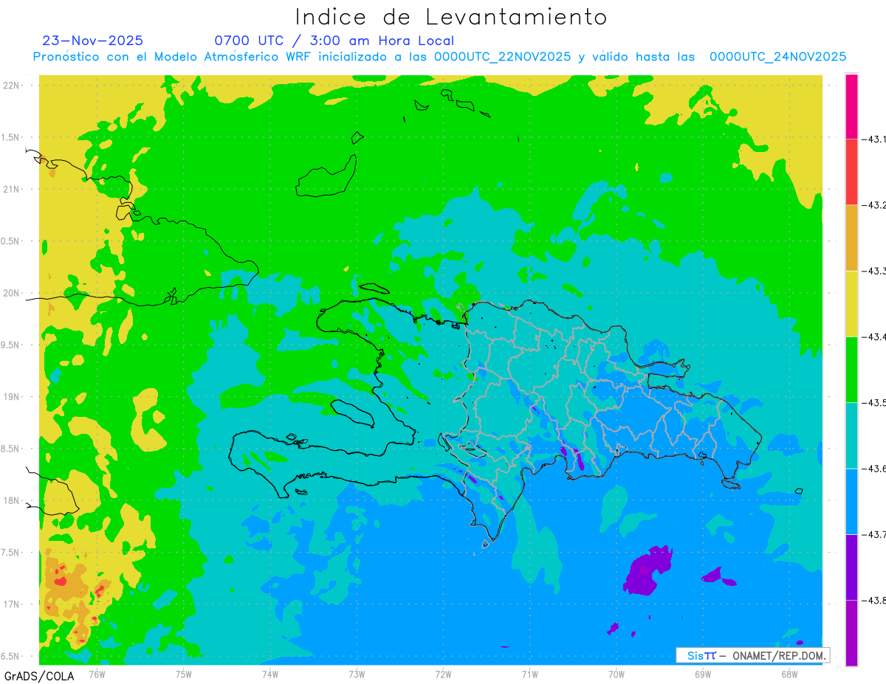Click the '-43.6' color scale value
The image size is (886, 684).
[874, 469]
